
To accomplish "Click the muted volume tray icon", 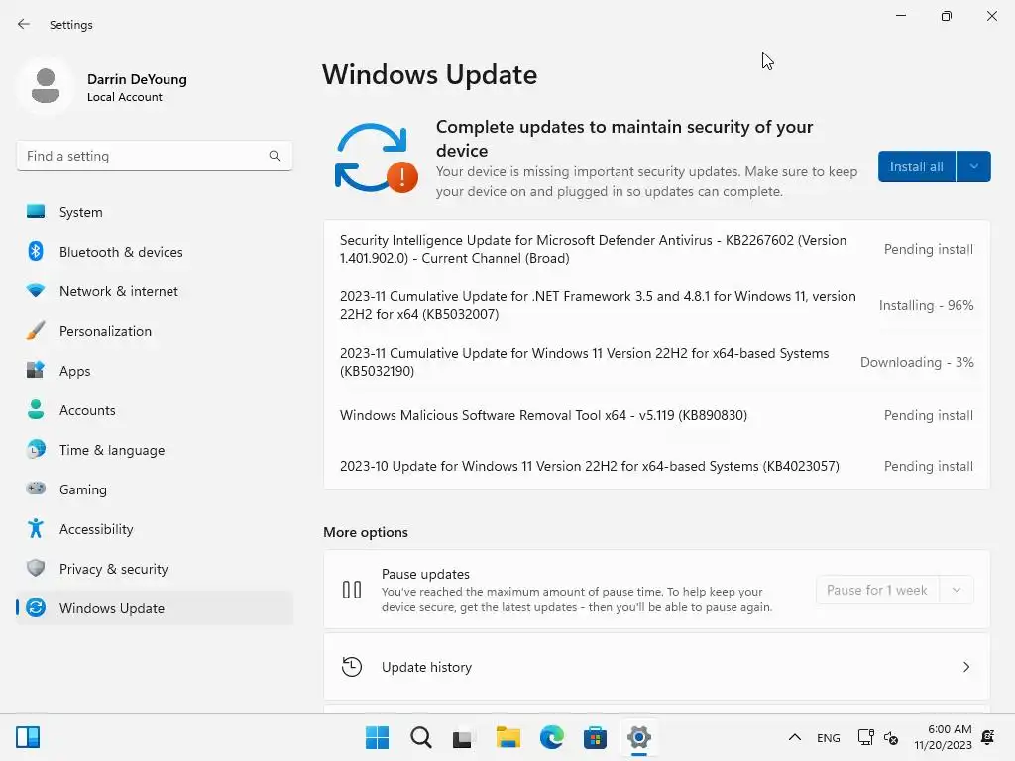I will tap(891, 737).
